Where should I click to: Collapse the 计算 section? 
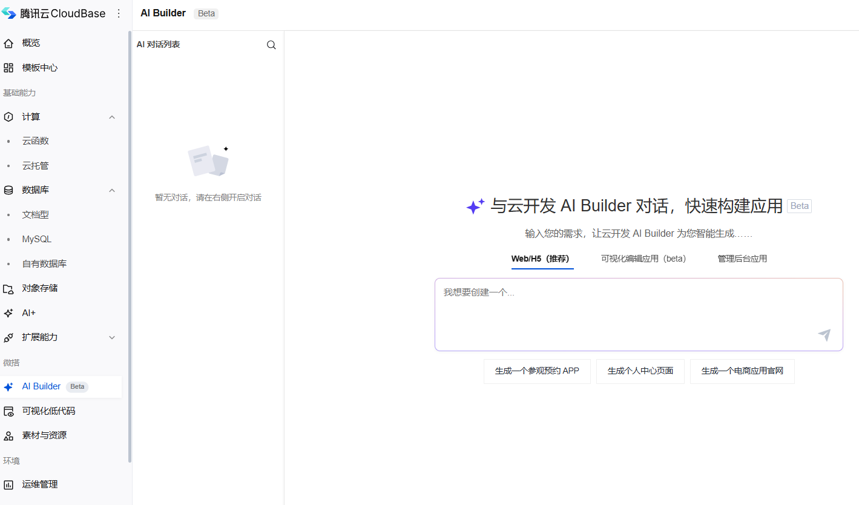[111, 116]
